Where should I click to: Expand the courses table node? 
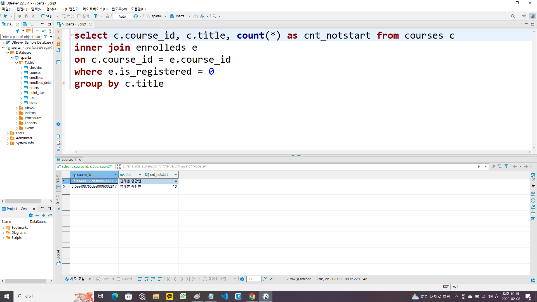[21, 73]
